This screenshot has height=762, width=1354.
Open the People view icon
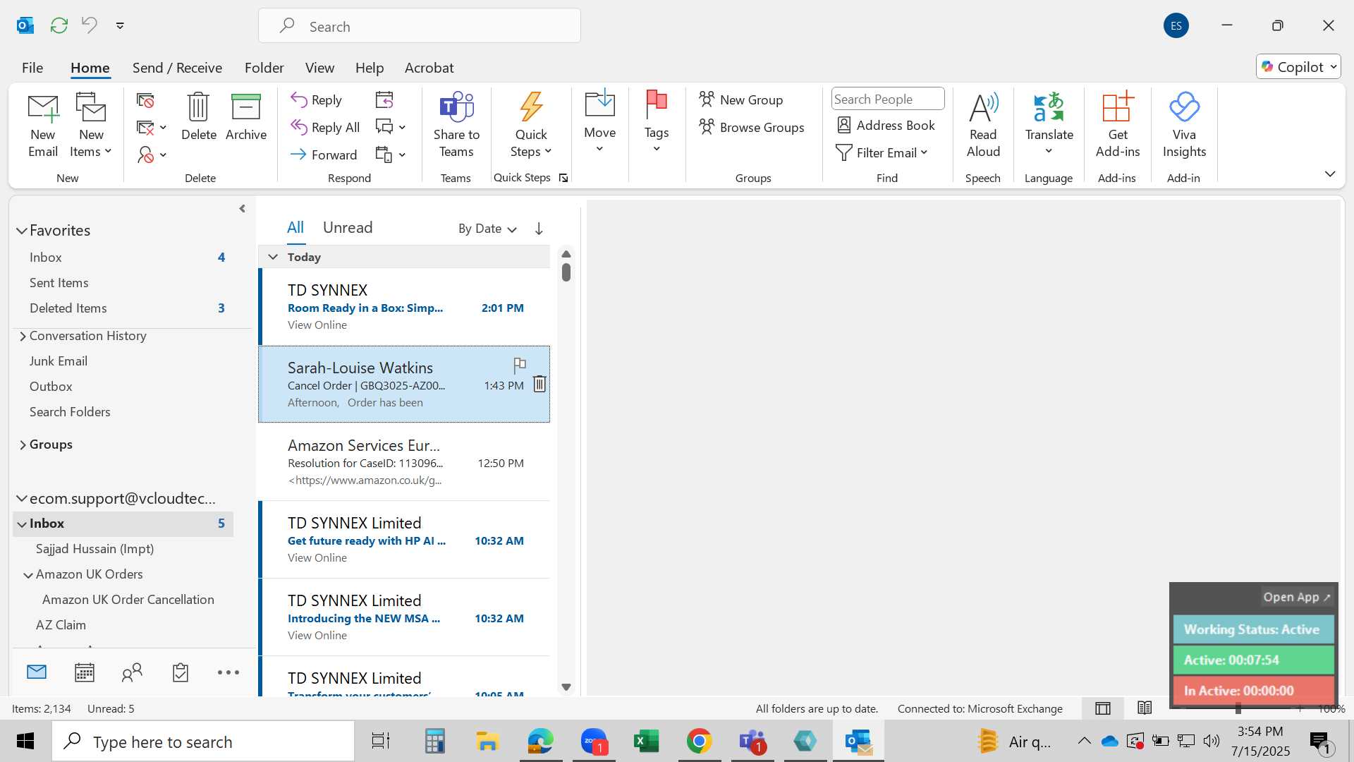click(133, 672)
